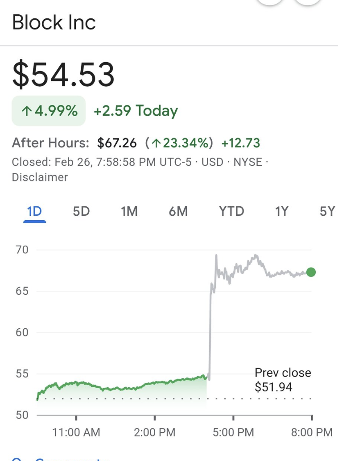The image size is (338, 461).
Task: Select the YTD tab
Action: click(x=231, y=211)
